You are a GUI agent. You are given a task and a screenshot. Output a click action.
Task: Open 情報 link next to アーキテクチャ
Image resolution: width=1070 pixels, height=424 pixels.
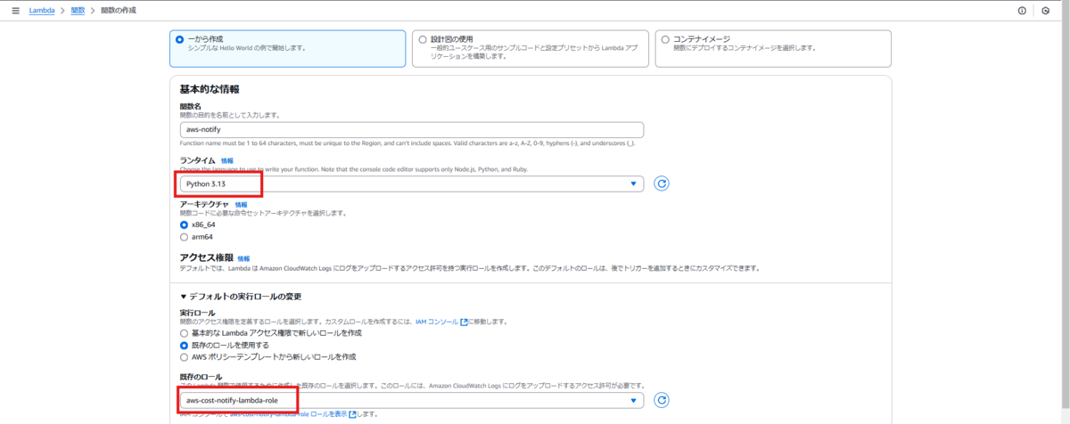pyautogui.click(x=242, y=205)
